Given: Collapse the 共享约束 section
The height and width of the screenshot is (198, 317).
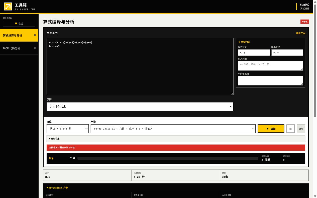Looking at the screenshot, I should [x=244, y=42].
